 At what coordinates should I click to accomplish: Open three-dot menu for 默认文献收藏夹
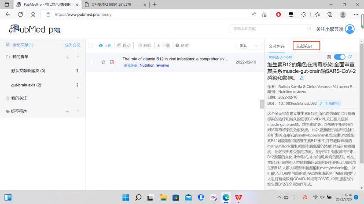[77, 71]
